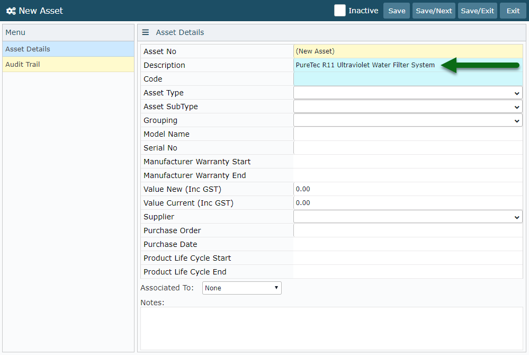Click the Grouping row label
The width and height of the screenshot is (529, 355).
point(160,120)
